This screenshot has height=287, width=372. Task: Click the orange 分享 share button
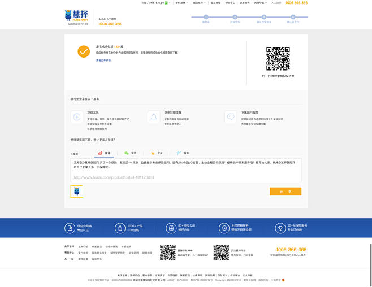coord(285,192)
